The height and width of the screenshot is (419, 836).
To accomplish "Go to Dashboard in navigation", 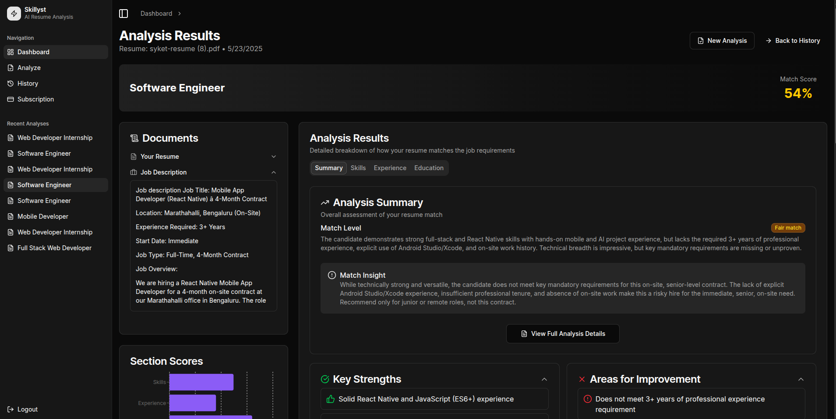I will [56, 52].
